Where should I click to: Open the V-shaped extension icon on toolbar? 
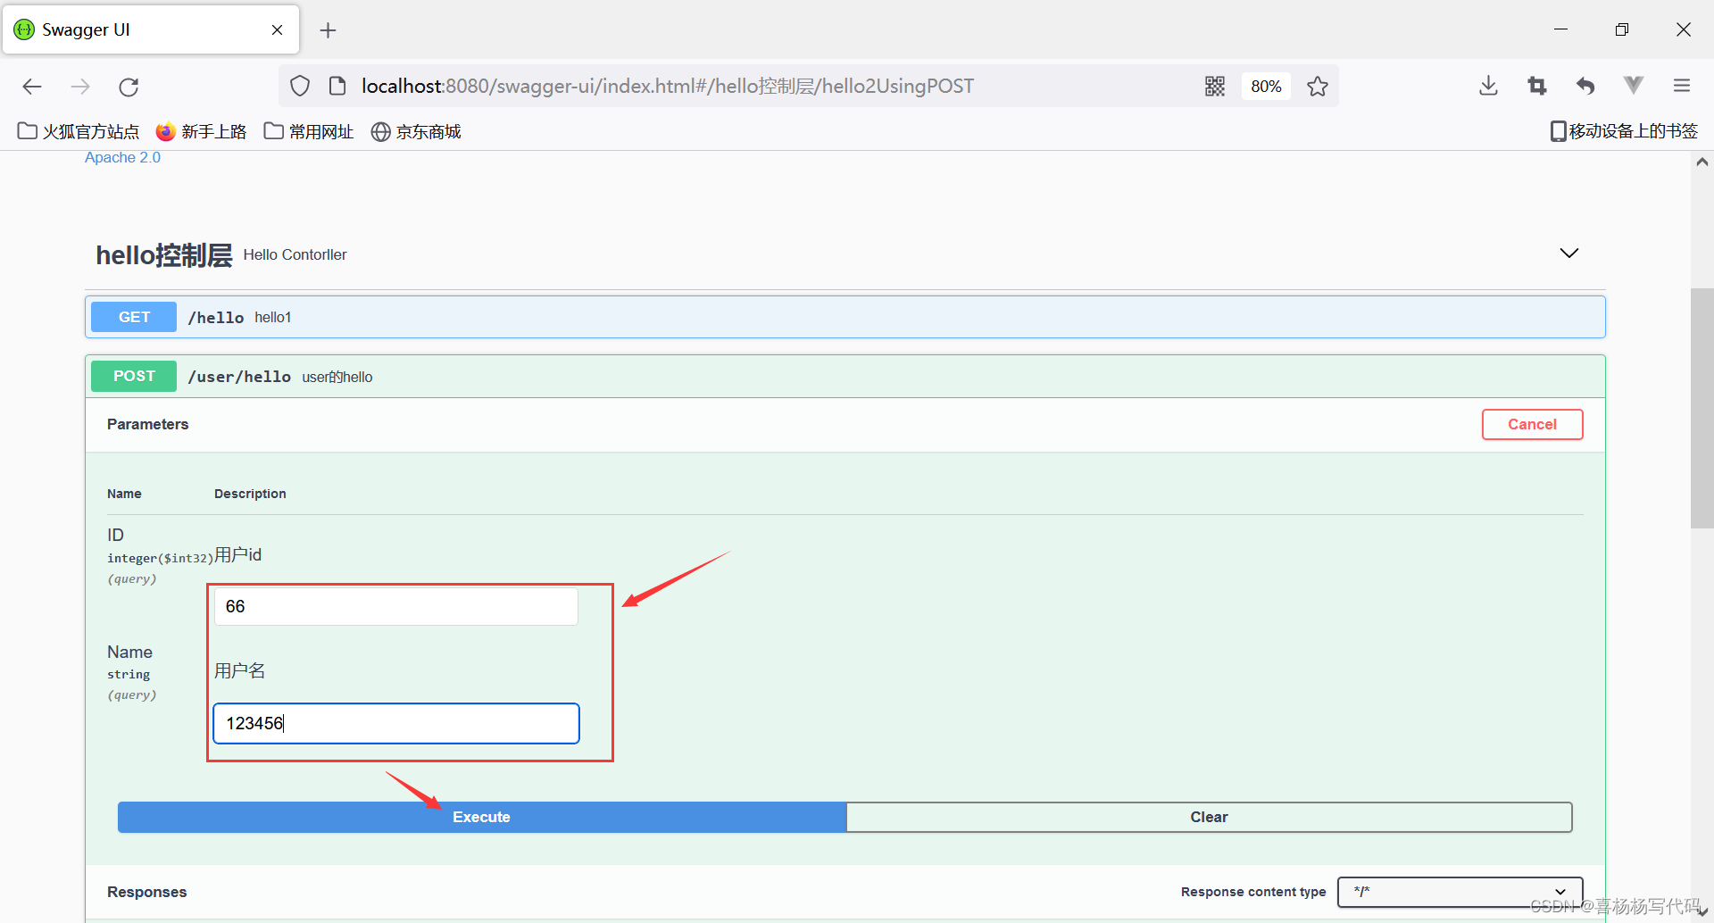coord(1634,86)
